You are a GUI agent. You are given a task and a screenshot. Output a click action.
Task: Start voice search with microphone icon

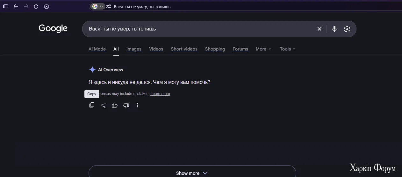[334, 29]
